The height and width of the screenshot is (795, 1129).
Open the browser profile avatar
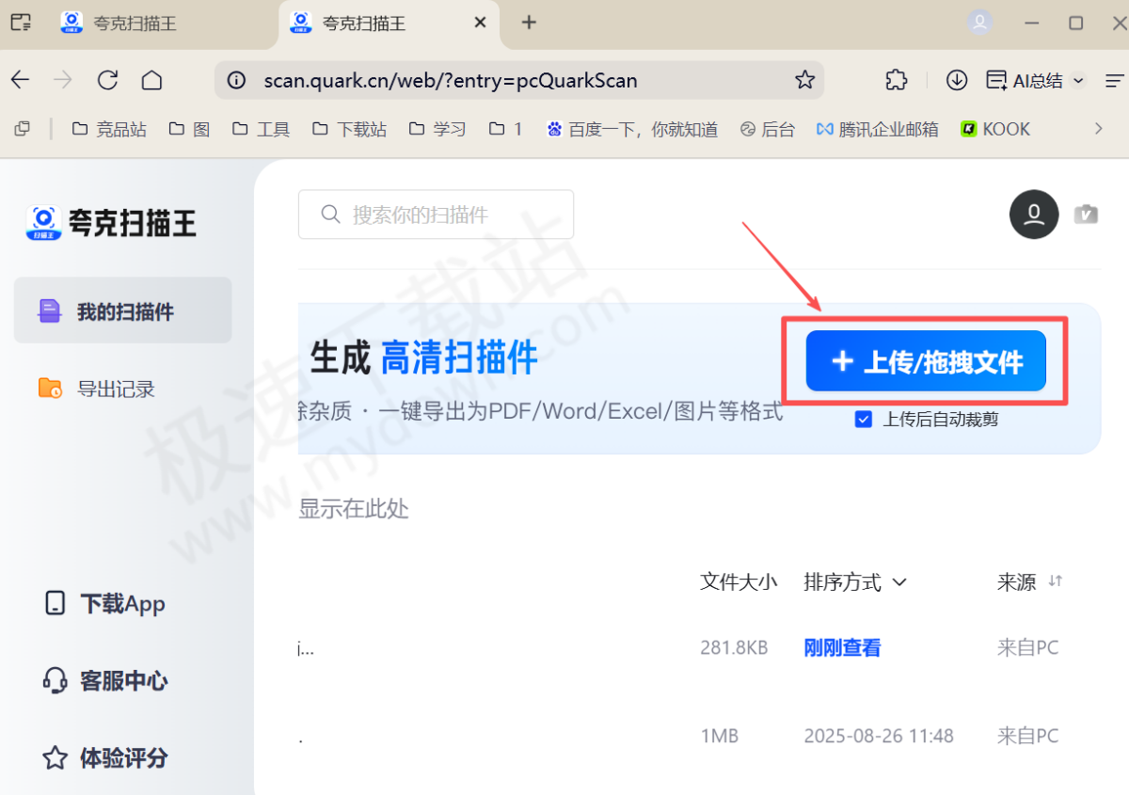(980, 23)
